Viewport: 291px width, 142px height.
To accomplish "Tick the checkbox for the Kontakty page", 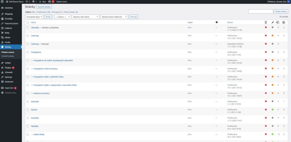I will (x=28, y=118).
